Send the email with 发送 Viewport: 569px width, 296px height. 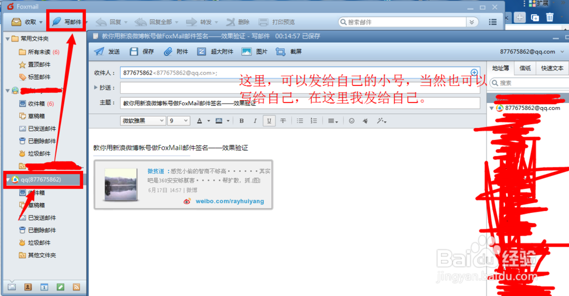tap(107, 52)
